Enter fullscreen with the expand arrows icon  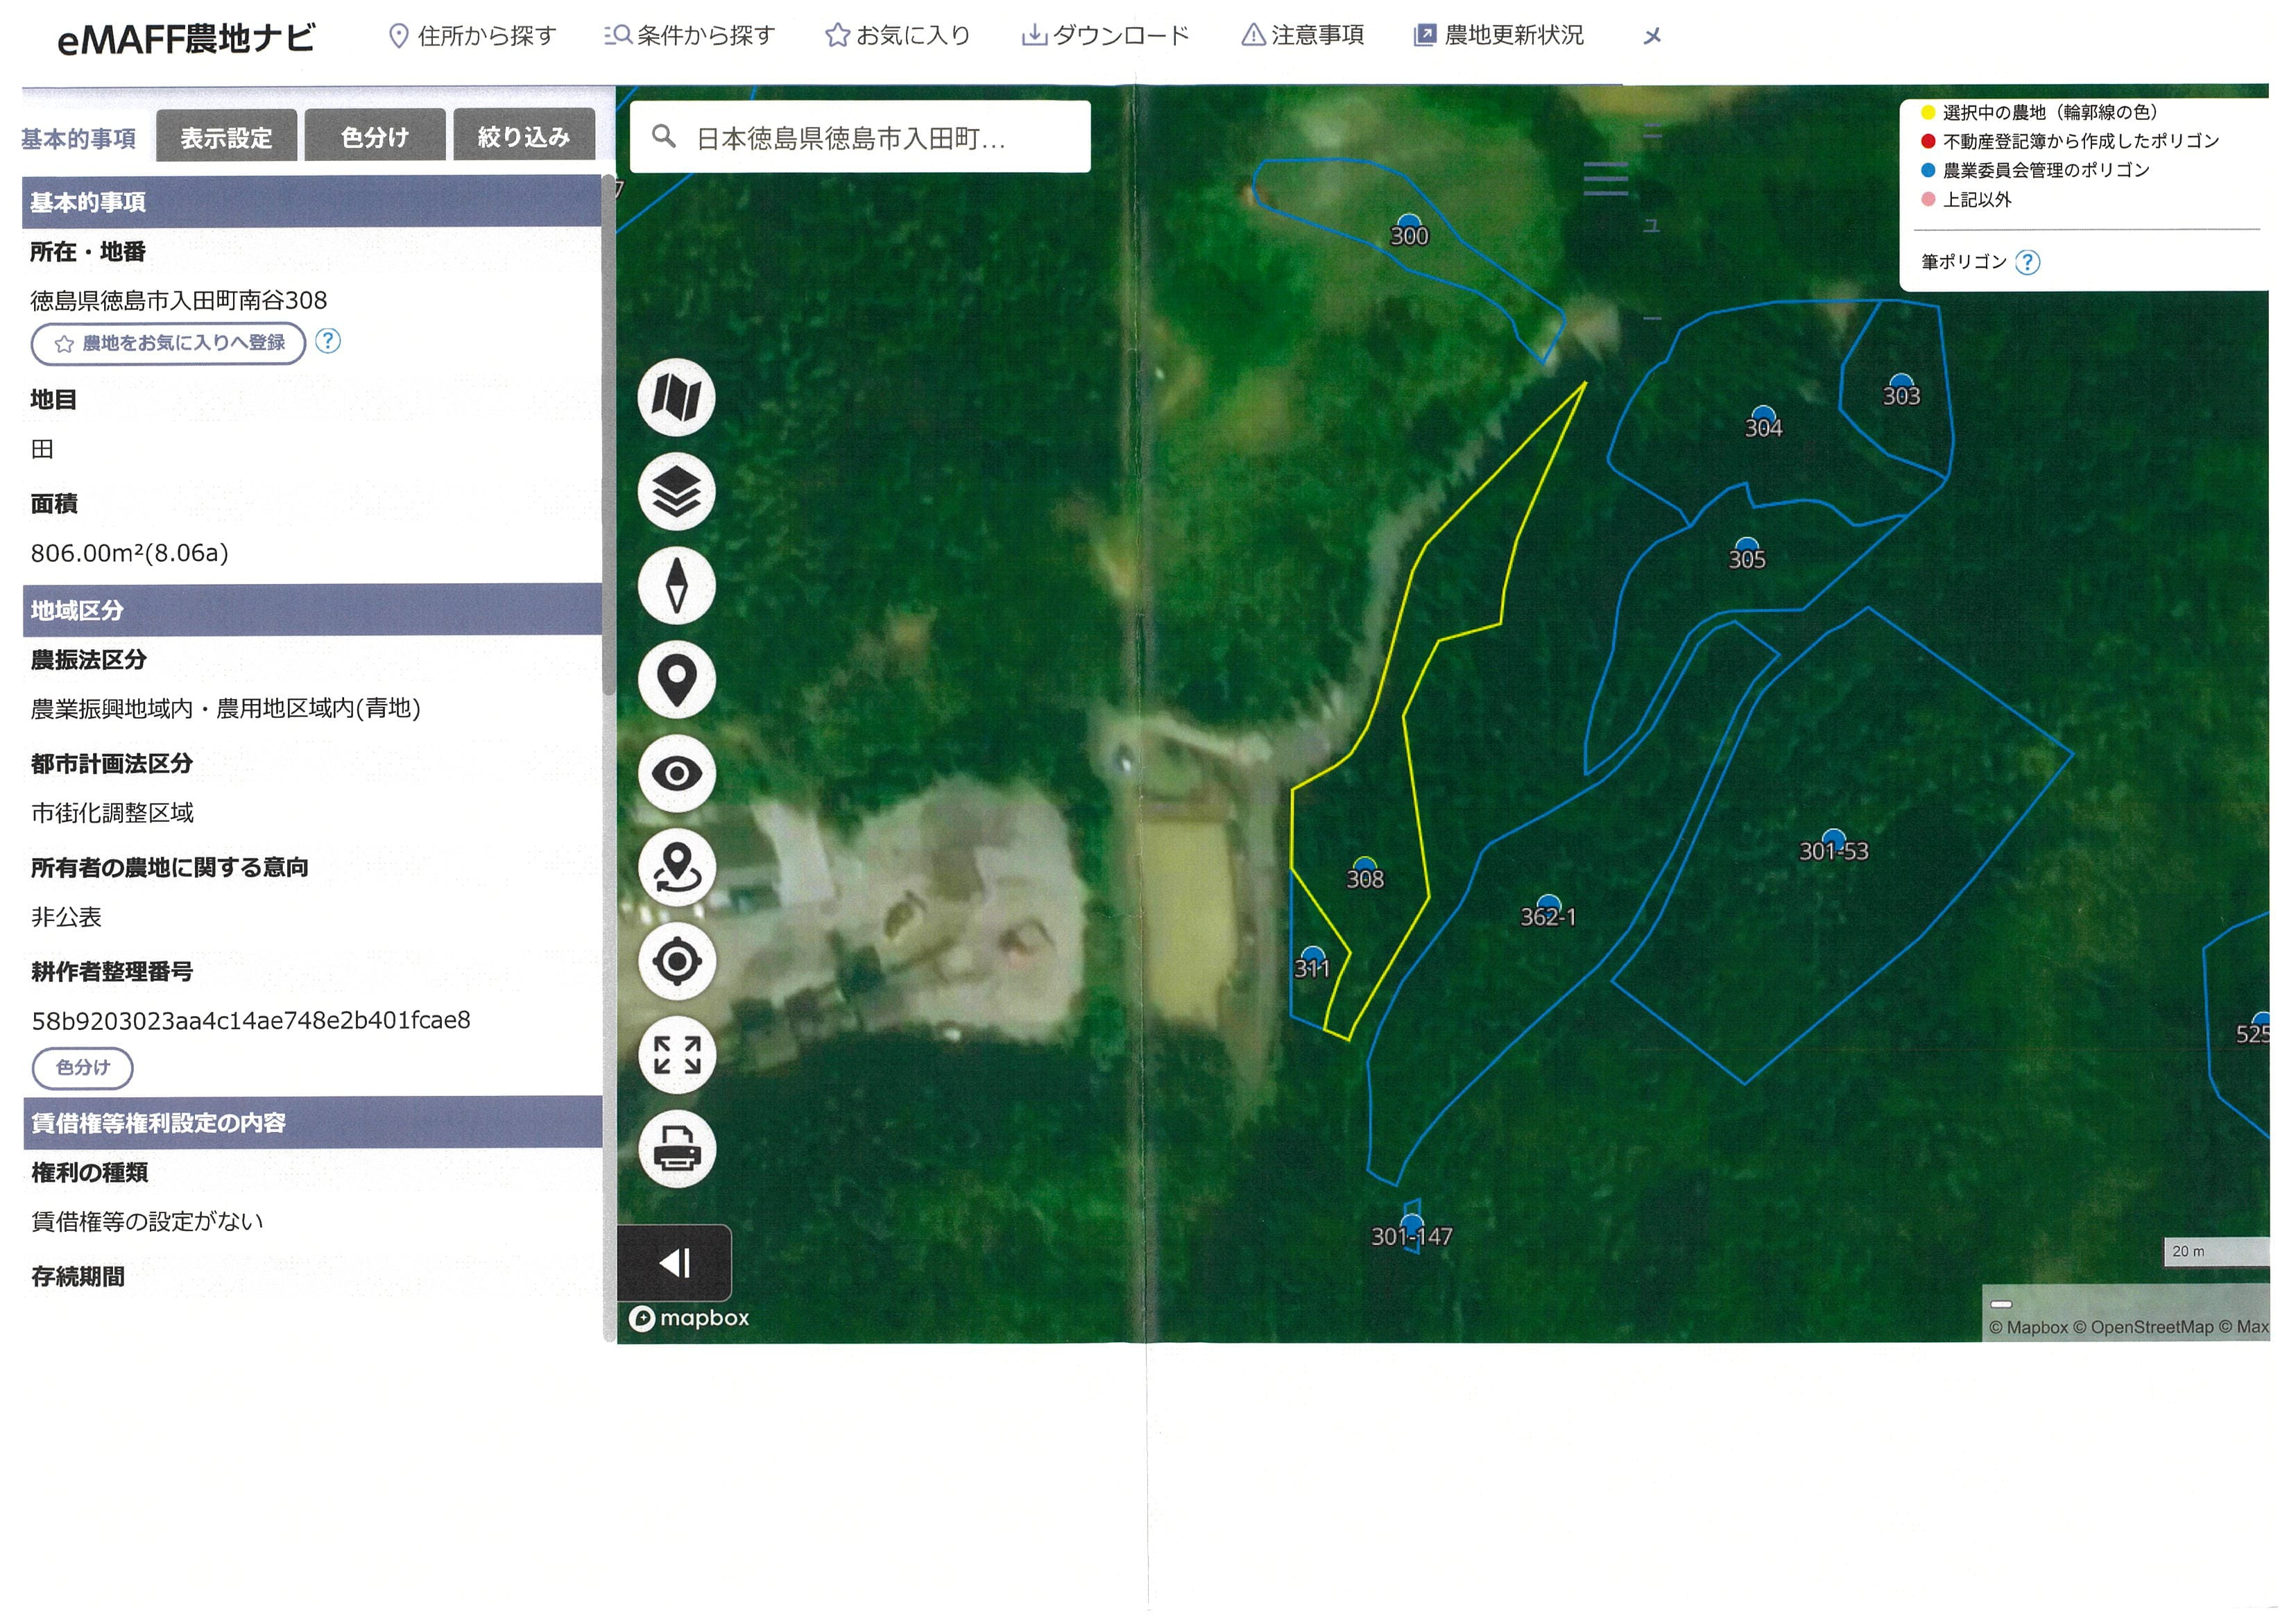click(676, 1056)
